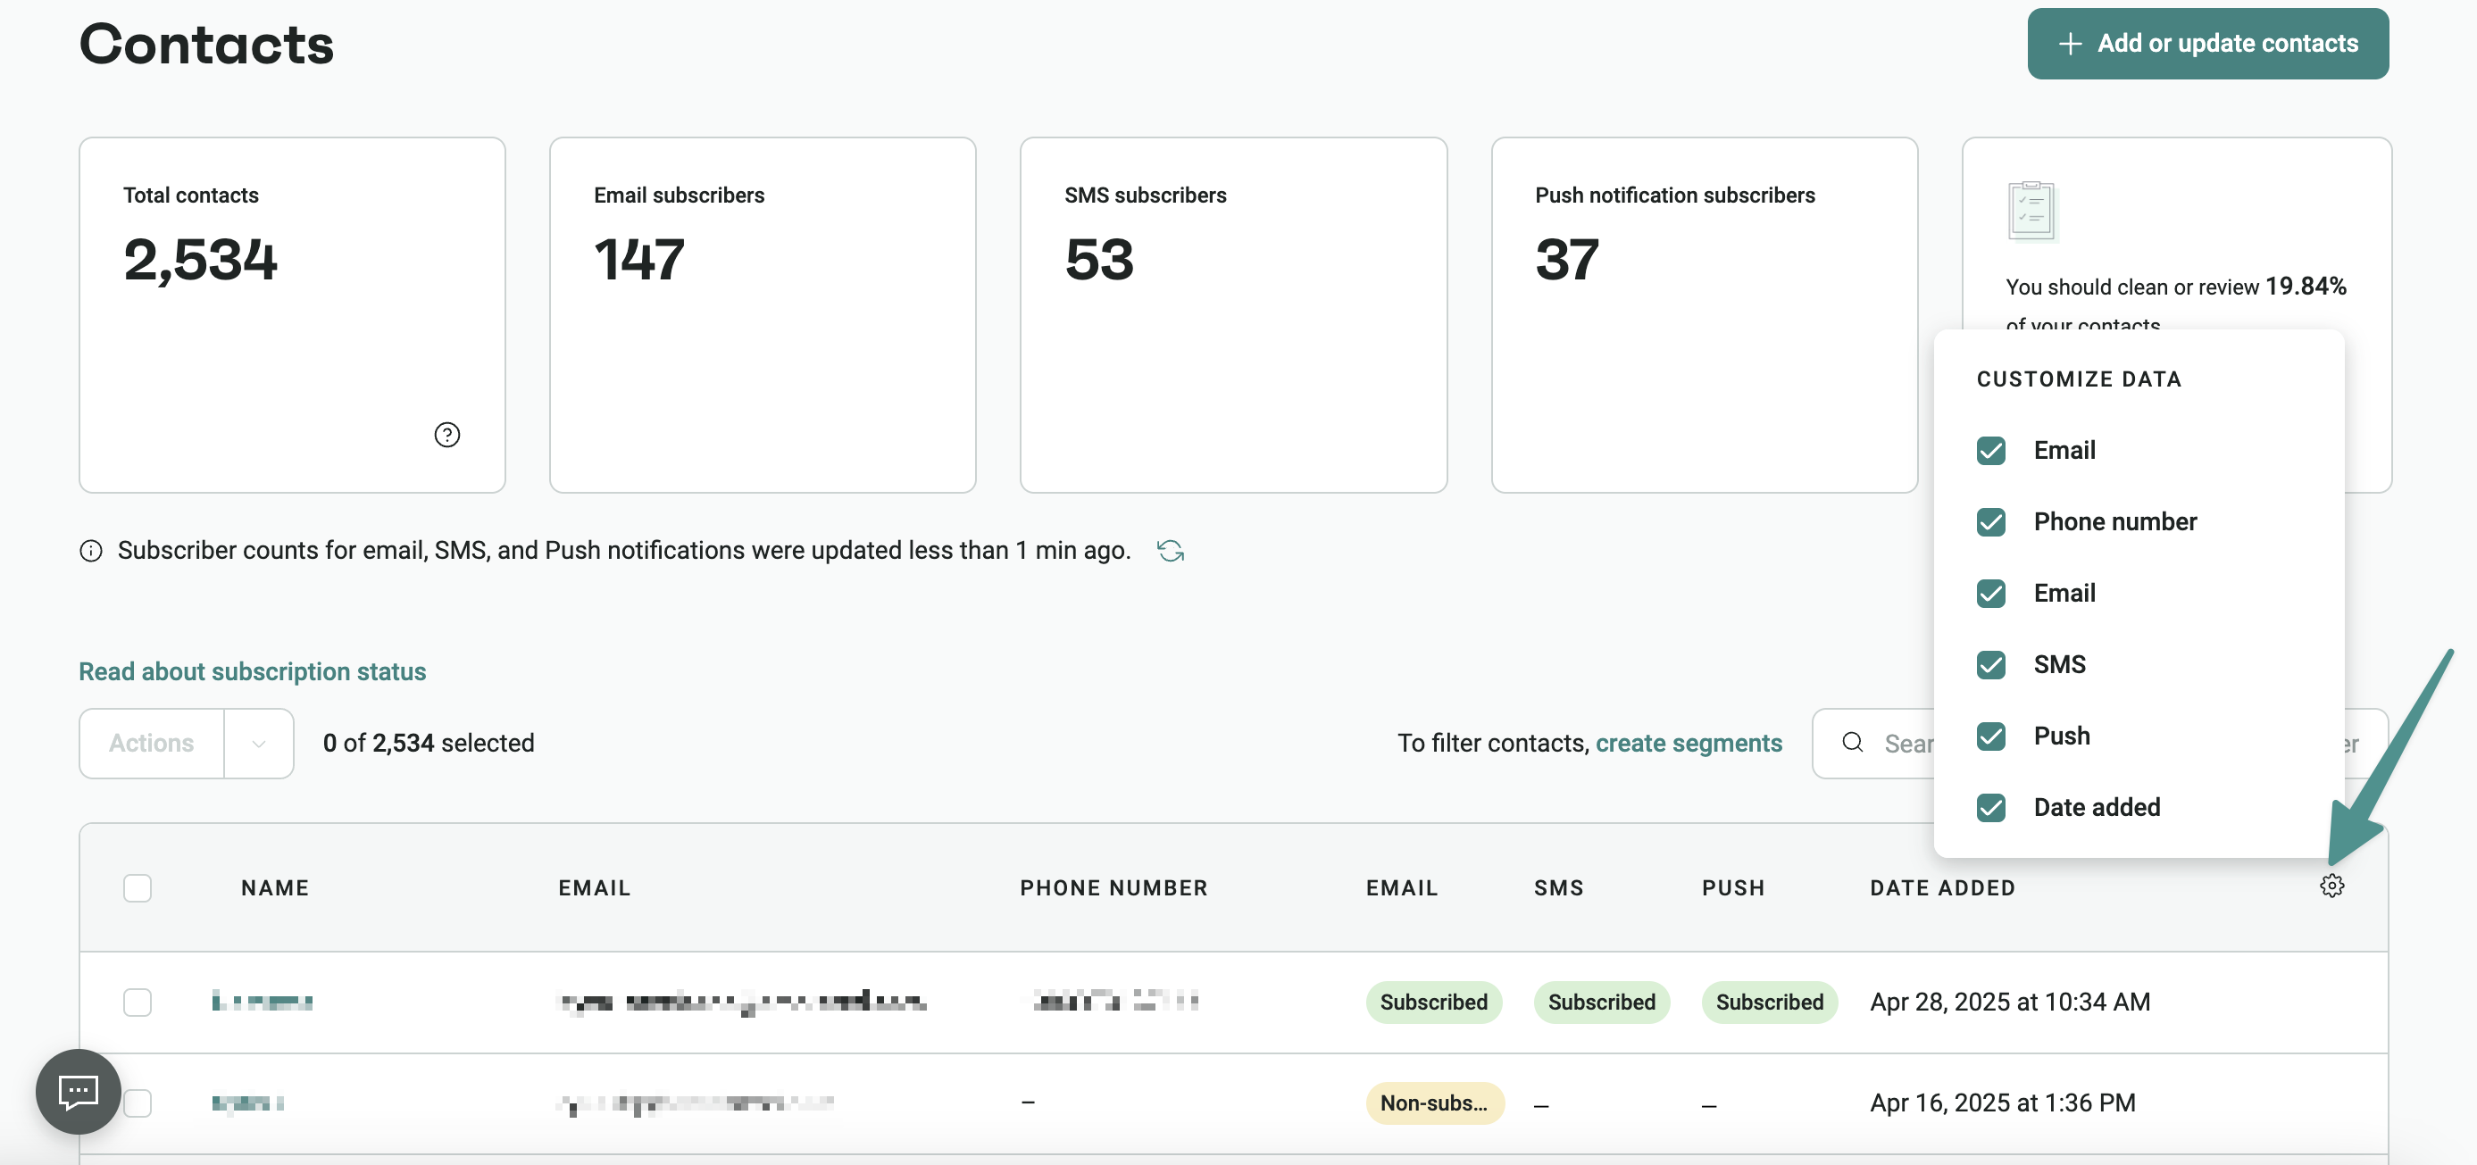Open the table settings gear icon

click(x=2331, y=886)
